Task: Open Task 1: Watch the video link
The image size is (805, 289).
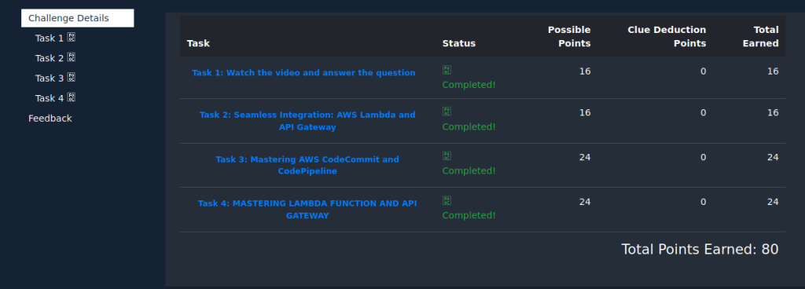Action: (303, 73)
